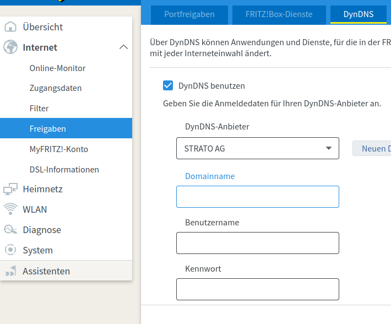
Task: Go to Zugangsdaten submenu item
Action: tap(56, 88)
